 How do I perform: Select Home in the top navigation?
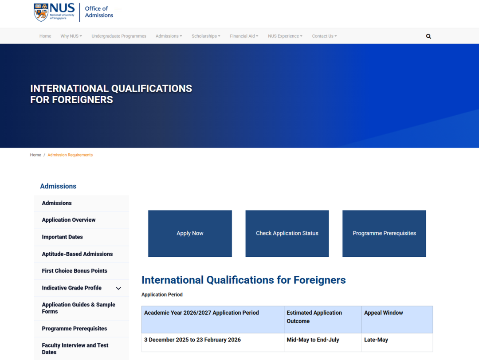coord(45,36)
